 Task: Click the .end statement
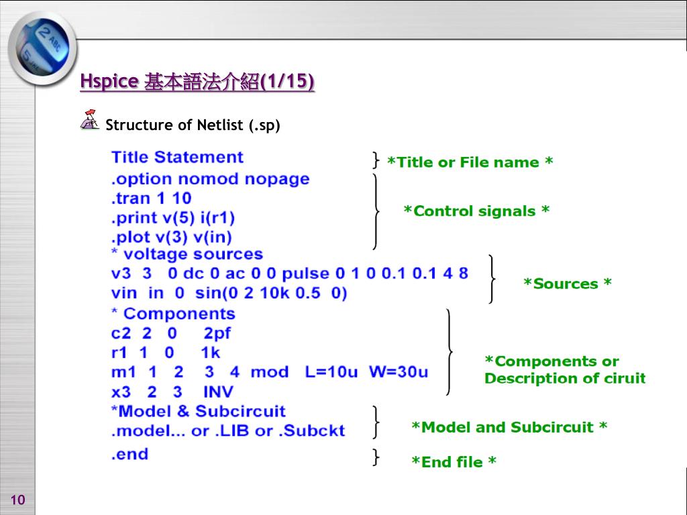tap(129, 454)
